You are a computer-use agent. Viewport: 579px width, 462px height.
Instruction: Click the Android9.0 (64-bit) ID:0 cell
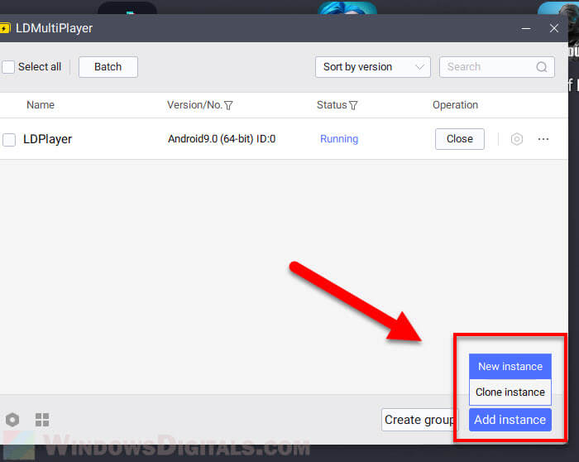click(x=222, y=139)
